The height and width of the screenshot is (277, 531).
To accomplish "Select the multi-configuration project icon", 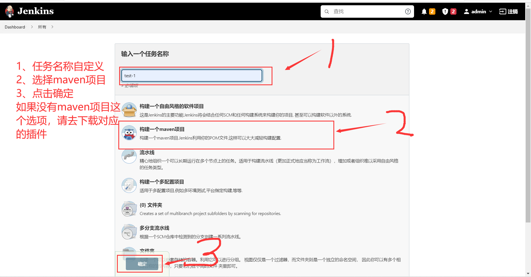I will pos(129,185).
